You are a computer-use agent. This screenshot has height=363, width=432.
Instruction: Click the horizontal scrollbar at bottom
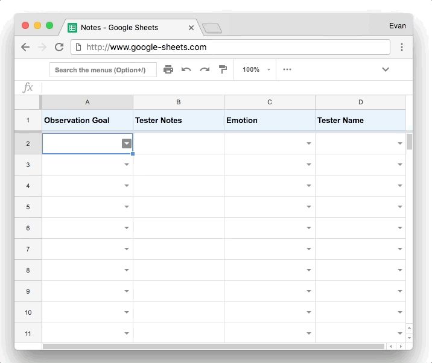(214, 346)
